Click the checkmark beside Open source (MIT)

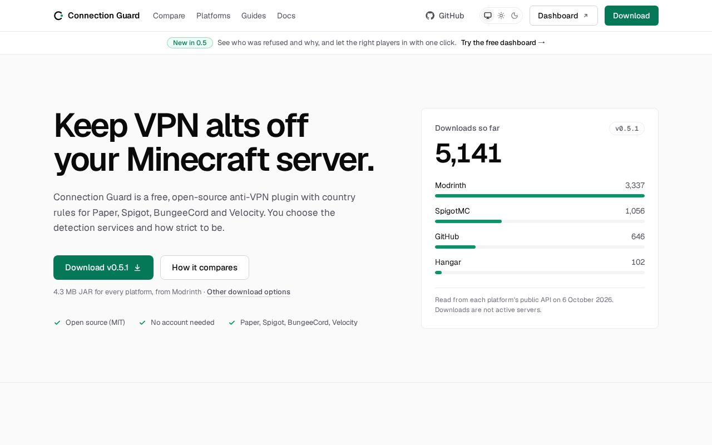tap(57, 323)
